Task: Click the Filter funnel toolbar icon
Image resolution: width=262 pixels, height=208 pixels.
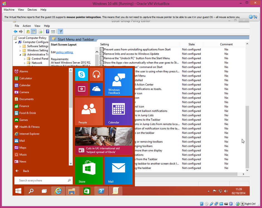Action: pos(60,32)
